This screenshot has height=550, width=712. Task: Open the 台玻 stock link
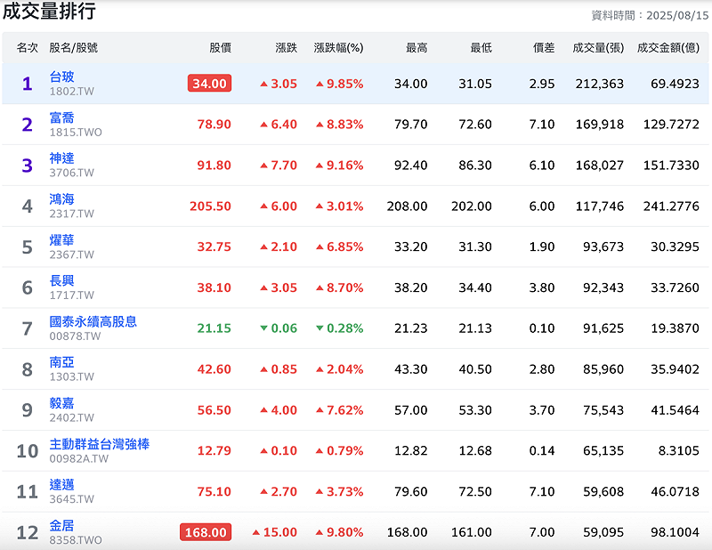[x=61, y=77]
